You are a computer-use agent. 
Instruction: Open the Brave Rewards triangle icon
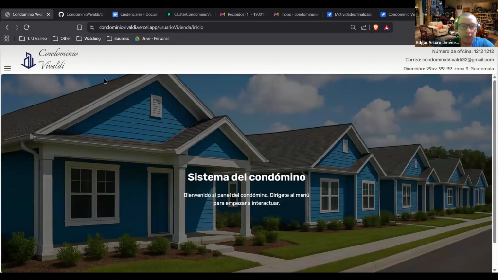point(387,28)
